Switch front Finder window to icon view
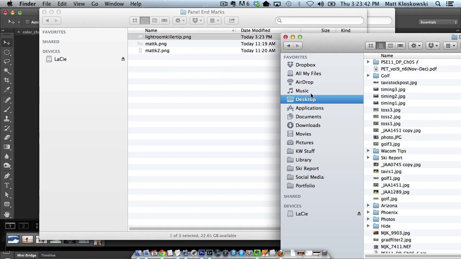The image size is (461, 259). pos(371,46)
